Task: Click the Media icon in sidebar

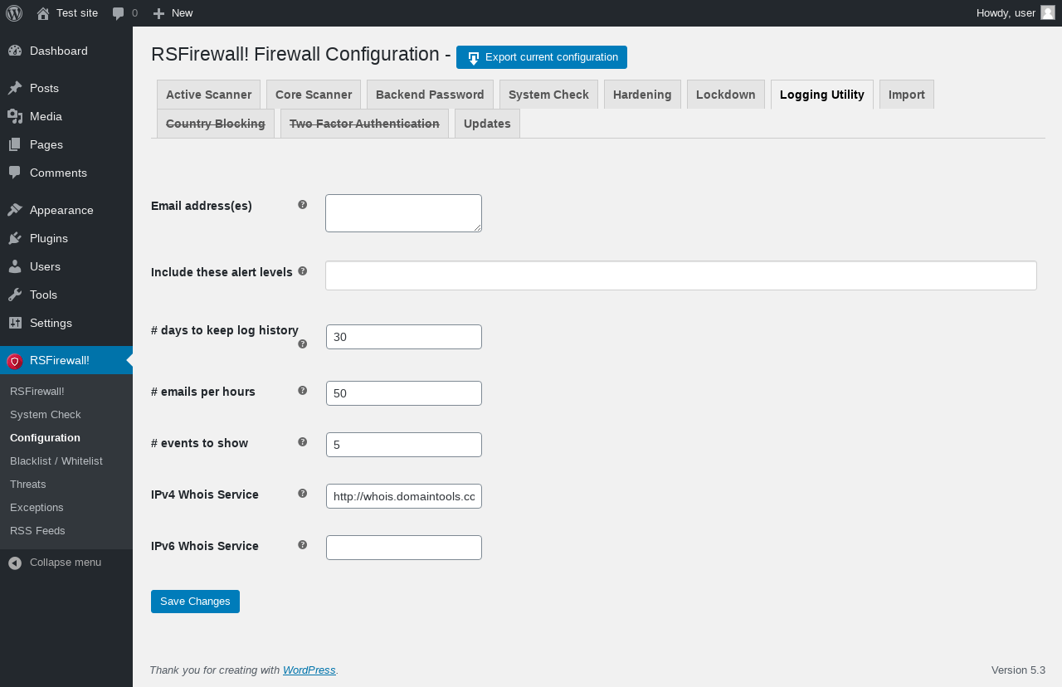Action: tap(15, 116)
